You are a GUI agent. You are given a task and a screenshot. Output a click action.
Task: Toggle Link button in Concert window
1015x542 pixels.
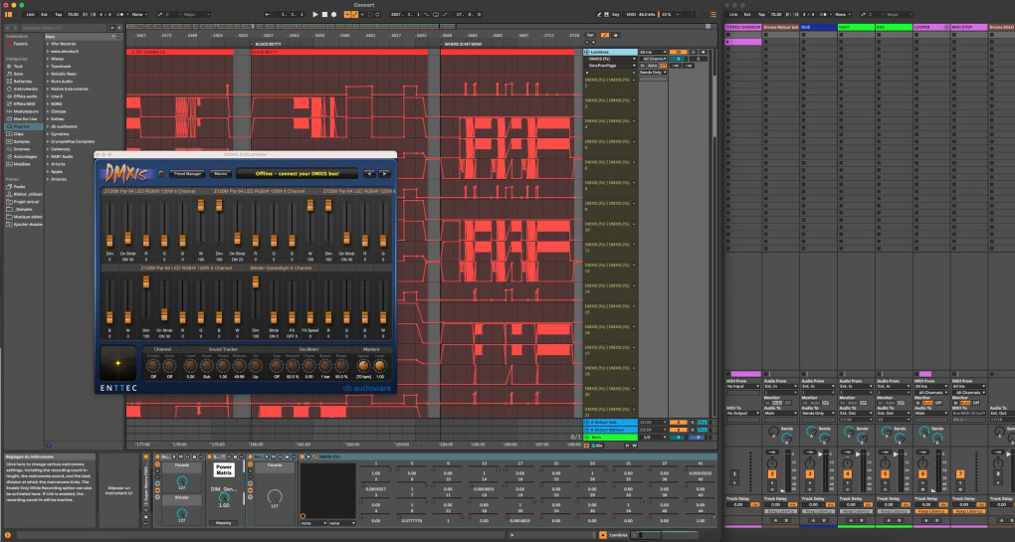coord(31,14)
